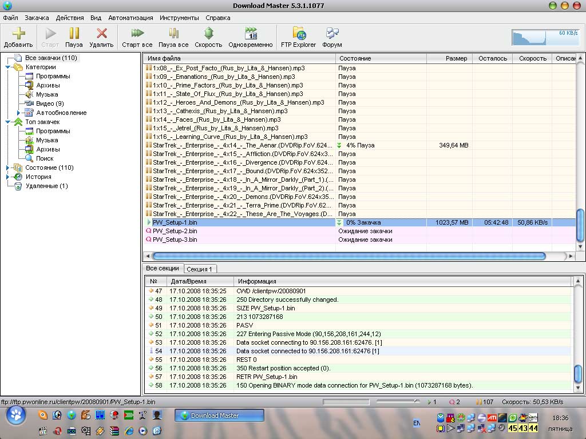Select 1x08 Ex_Post_Facto mp3 row
Screen dimensions: 586x439
(x=359, y=68)
